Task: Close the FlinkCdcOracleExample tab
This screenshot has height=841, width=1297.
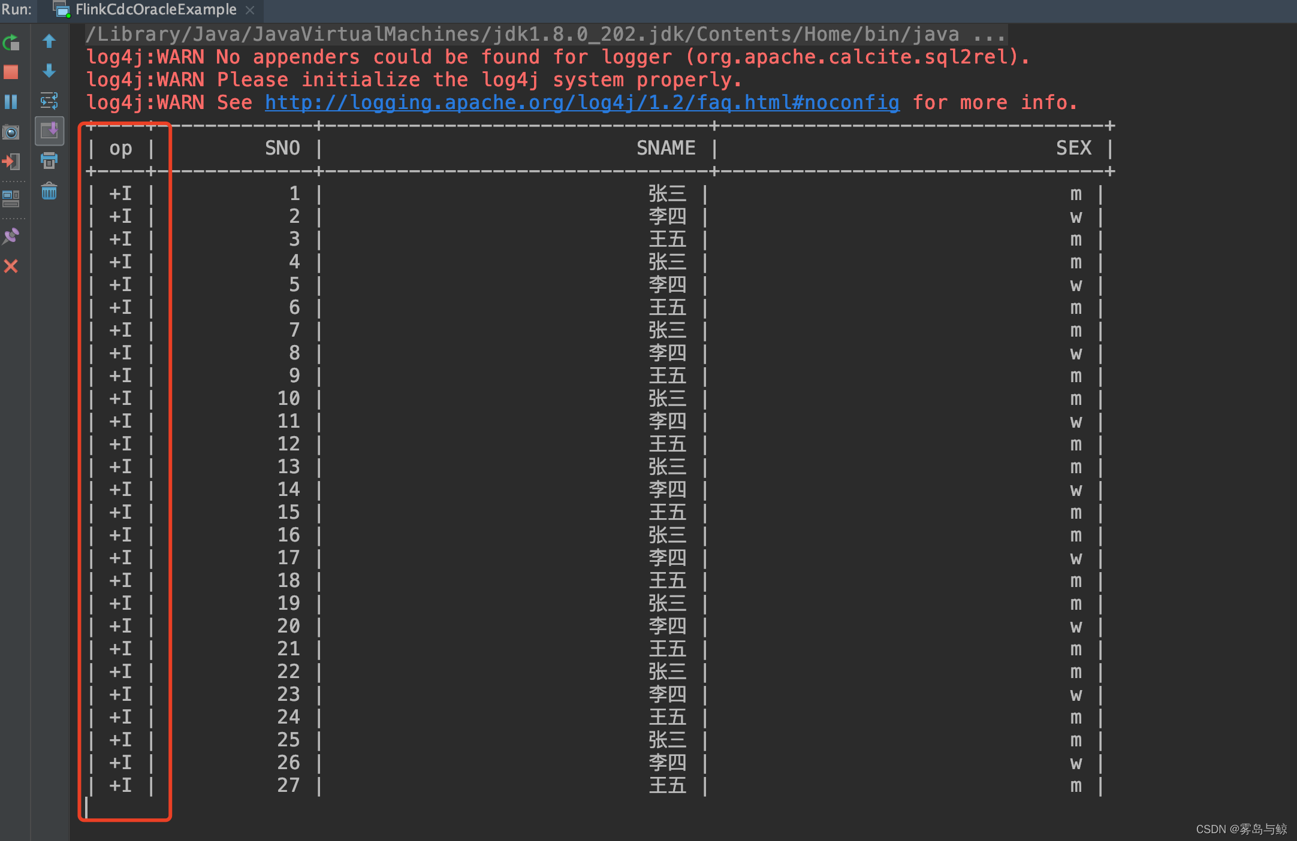Action: (251, 10)
